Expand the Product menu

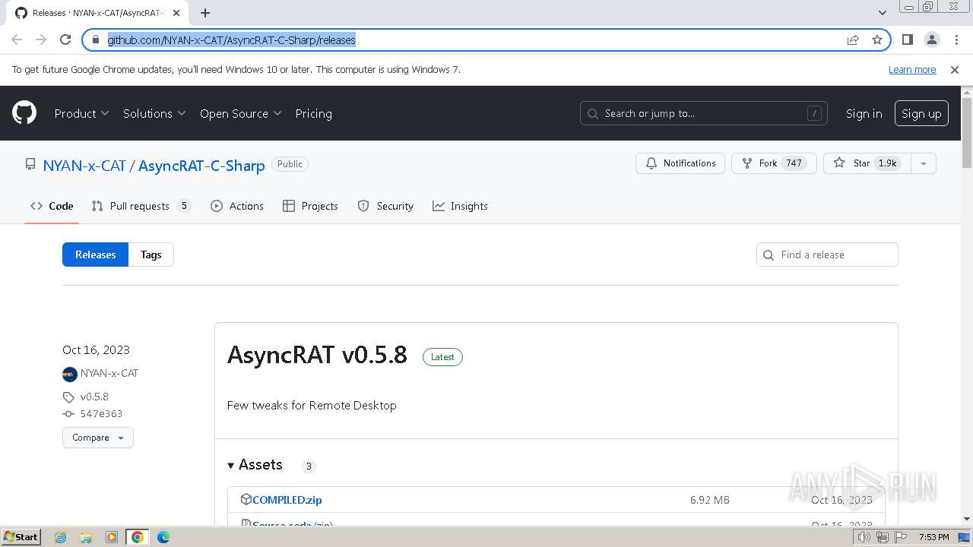click(81, 113)
